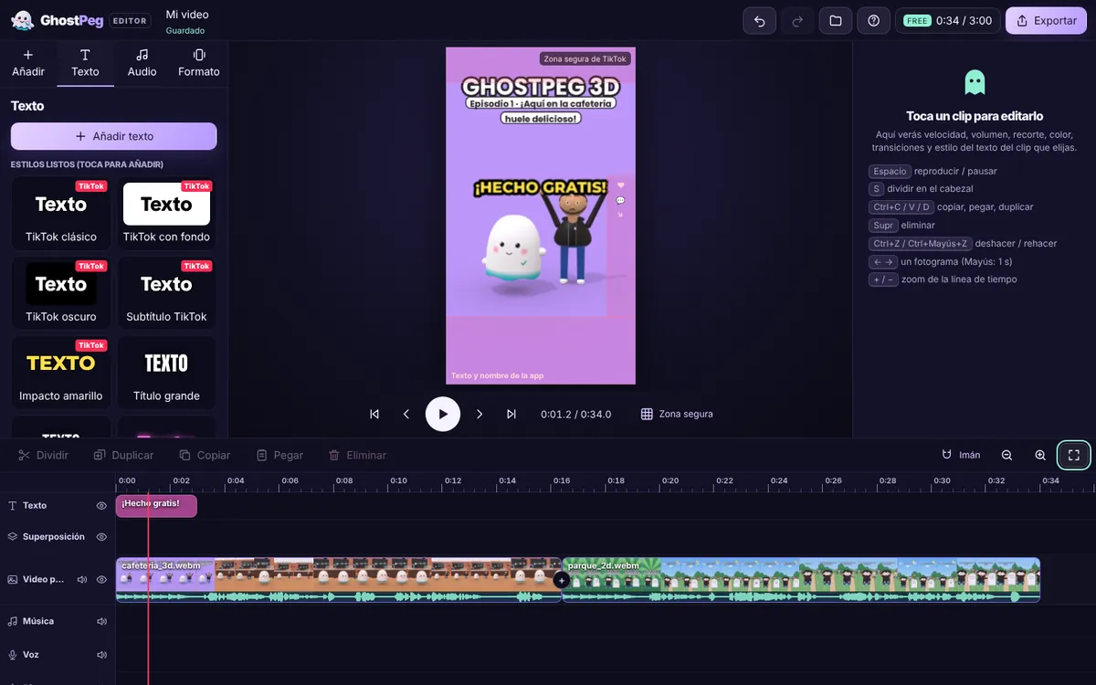
Task: Click the Voz track microphone icon
Action: click(13, 655)
